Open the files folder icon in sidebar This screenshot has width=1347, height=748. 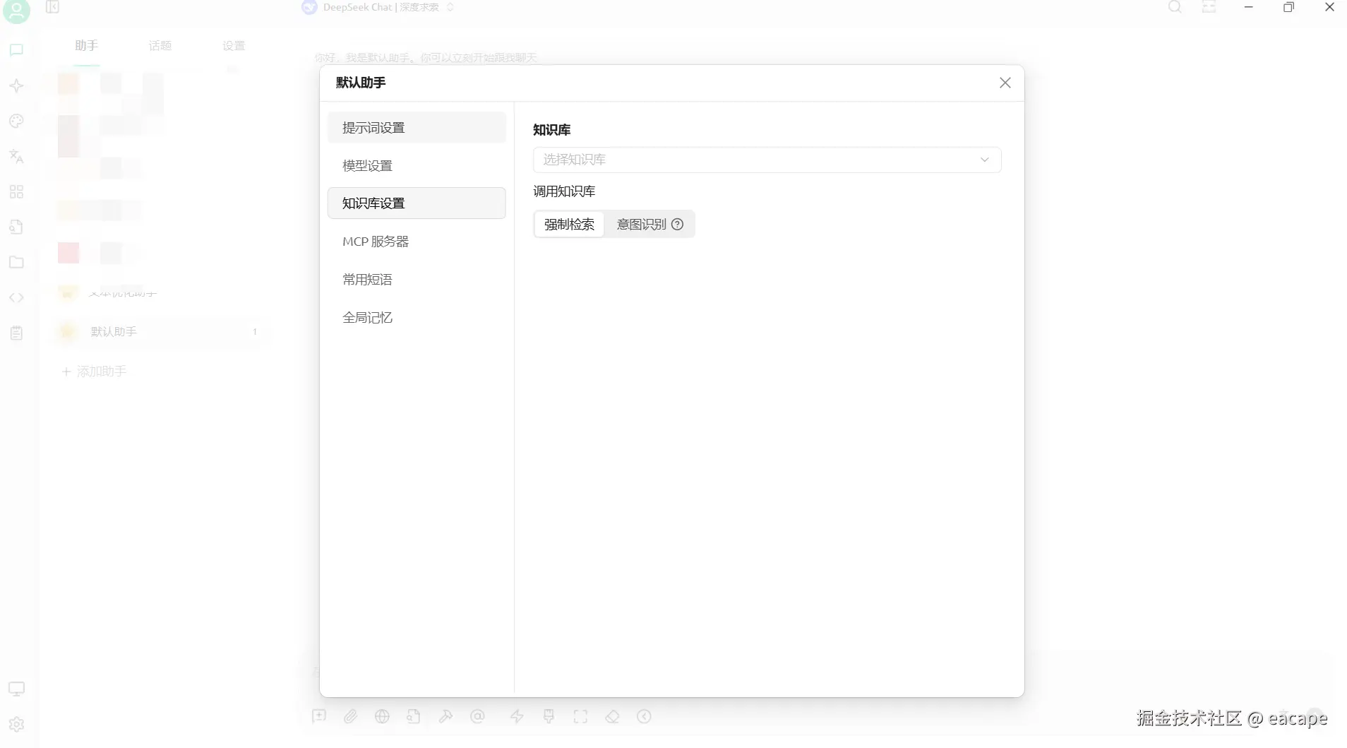click(x=16, y=262)
